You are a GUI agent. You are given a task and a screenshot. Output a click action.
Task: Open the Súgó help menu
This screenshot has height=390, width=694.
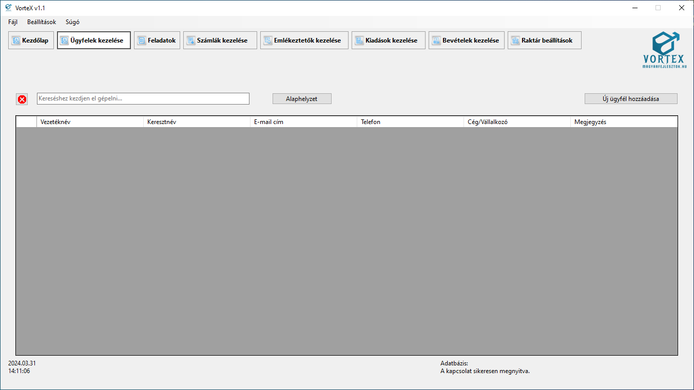[72, 22]
